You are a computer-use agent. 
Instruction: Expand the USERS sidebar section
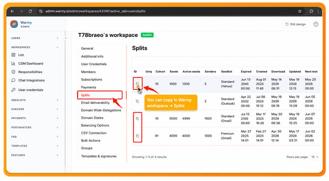click(x=57, y=38)
